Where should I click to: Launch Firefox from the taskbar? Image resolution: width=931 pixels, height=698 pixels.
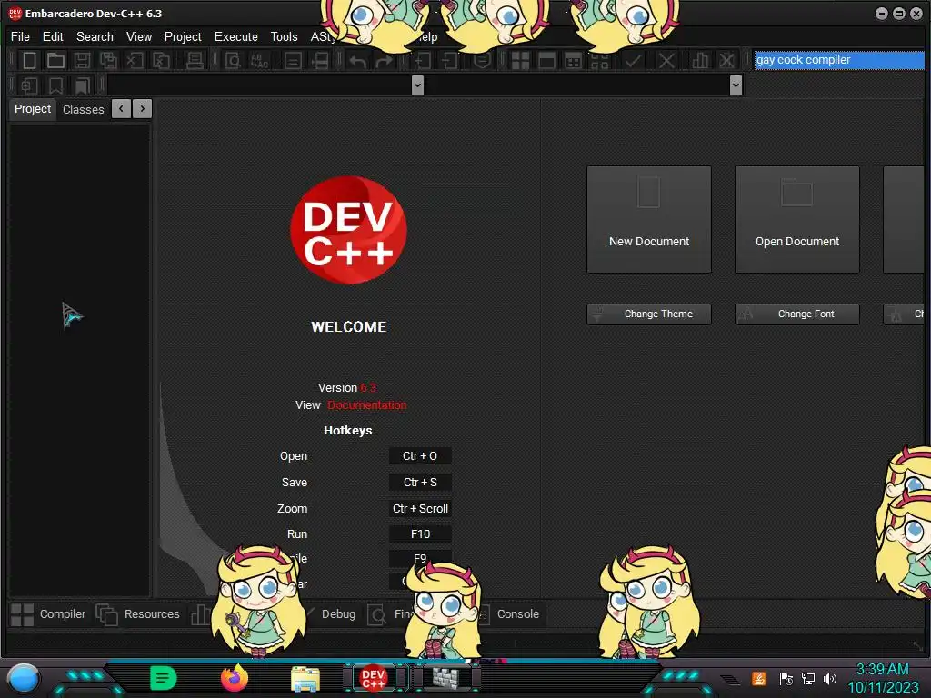[235, 678]
